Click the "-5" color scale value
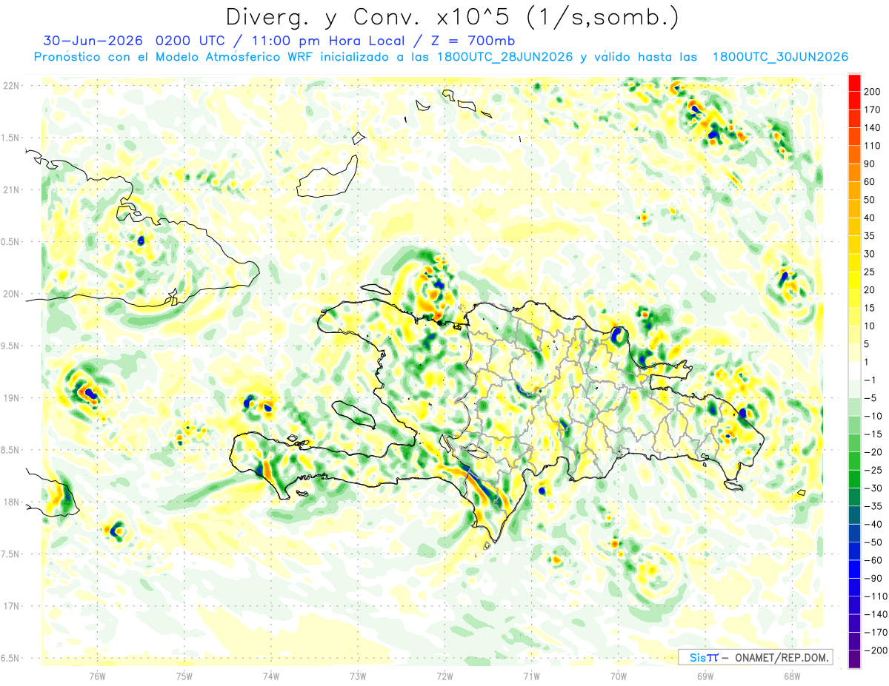 [870, 398]
